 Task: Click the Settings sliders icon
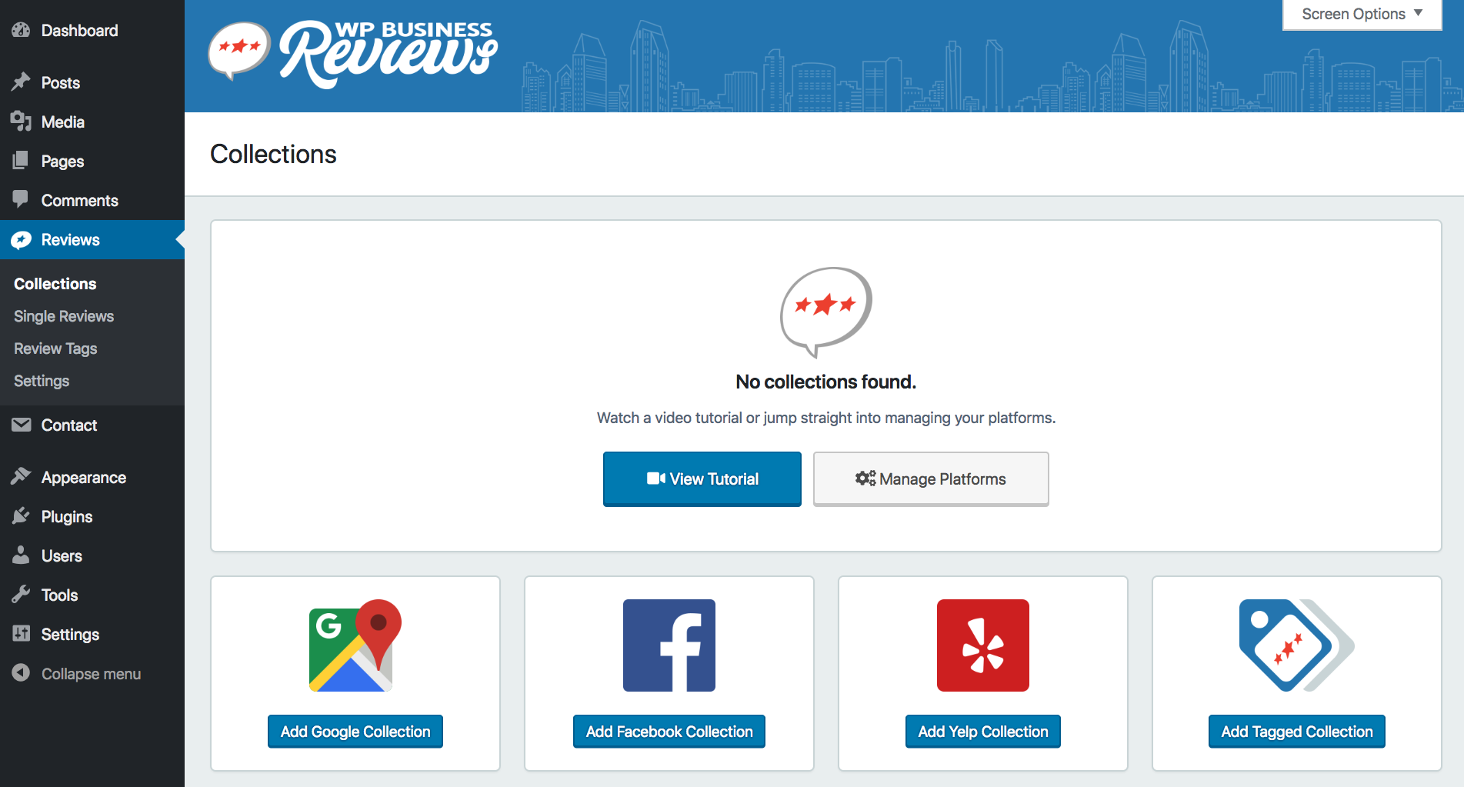[21, 634]
